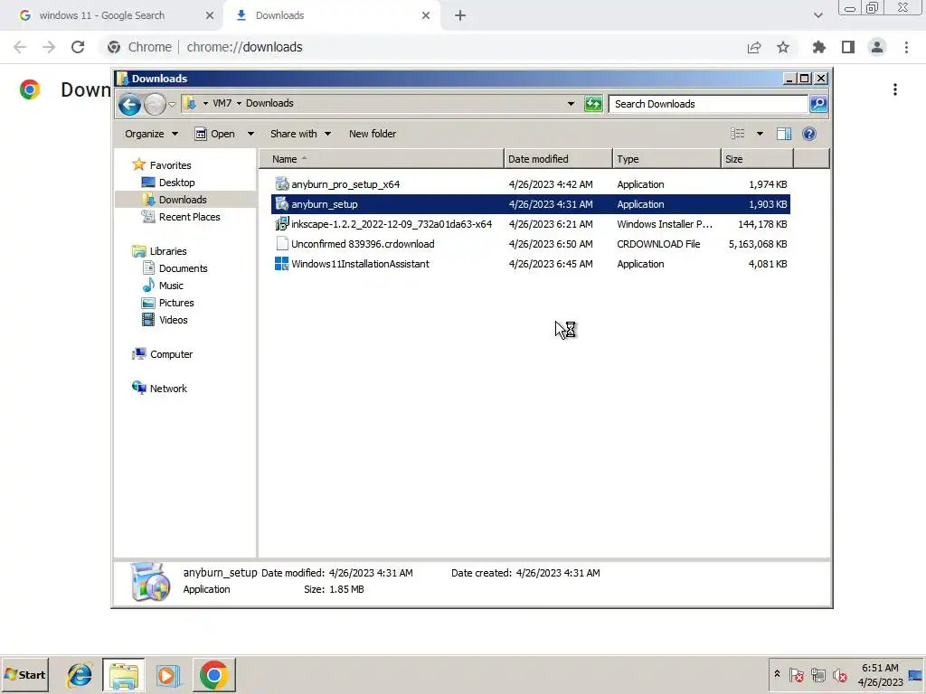Click the Start button
Viewport: 926px width, 694px height.
24,674
